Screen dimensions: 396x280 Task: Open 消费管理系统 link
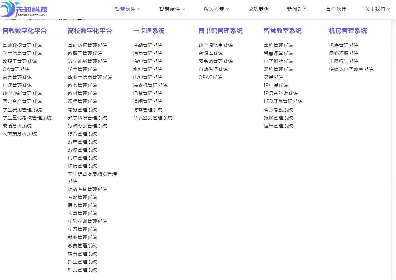tap(148, 53)
